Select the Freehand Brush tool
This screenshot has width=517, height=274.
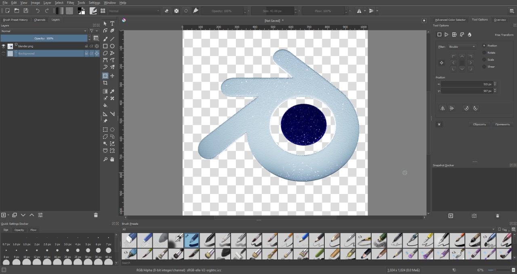pyautogui.click(x=105, y=39)
